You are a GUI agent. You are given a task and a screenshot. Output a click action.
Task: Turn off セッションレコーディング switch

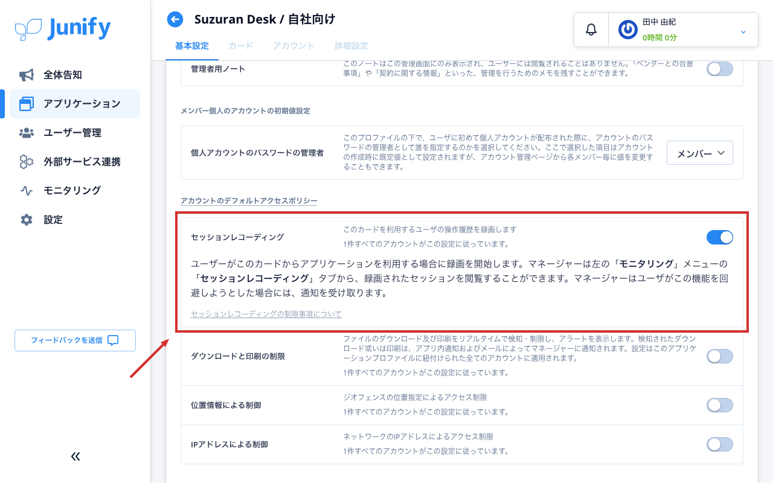pyautogui.click(x=720, y=237)
